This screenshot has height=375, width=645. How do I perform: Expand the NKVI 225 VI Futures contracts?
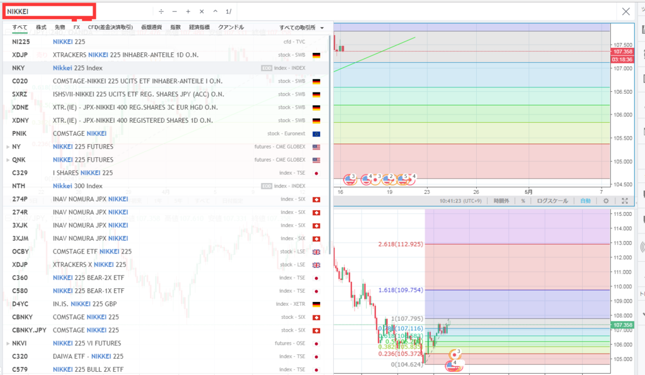[x=8, y=344]
